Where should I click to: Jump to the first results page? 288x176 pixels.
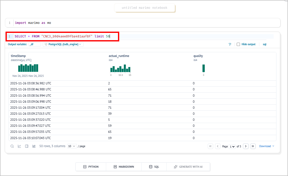[211, 146]
